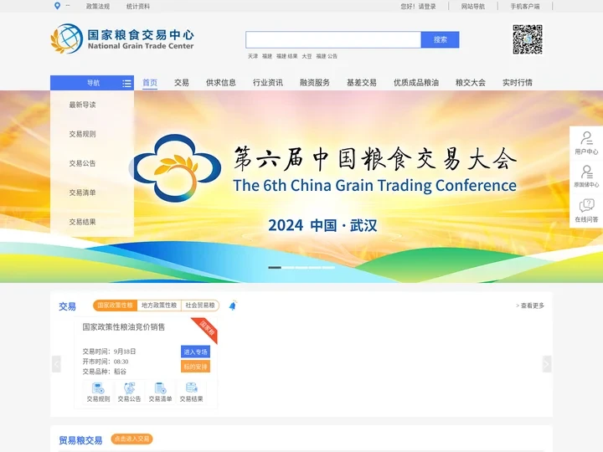603x452 pixels.
Task: Switch to 国家政策性粮 tab
Action: 115,306
